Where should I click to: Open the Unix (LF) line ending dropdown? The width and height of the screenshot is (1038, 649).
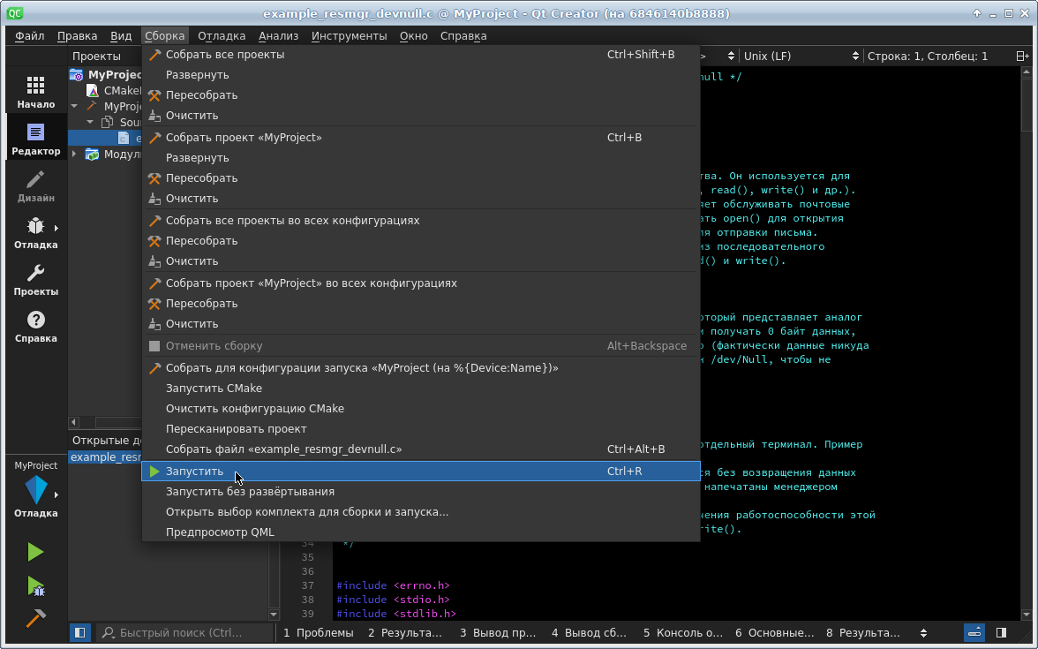(x=801, y=56)
